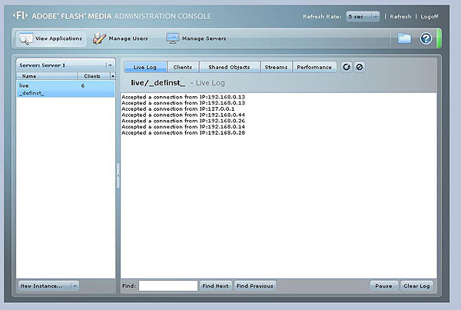Click the Clear Log button
This screenshot has width=461, height=310.
416,285
